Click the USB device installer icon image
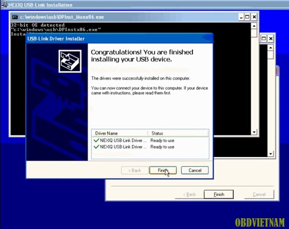The width and height of the screenshot is (289, 229). click(x=70, y=61)
